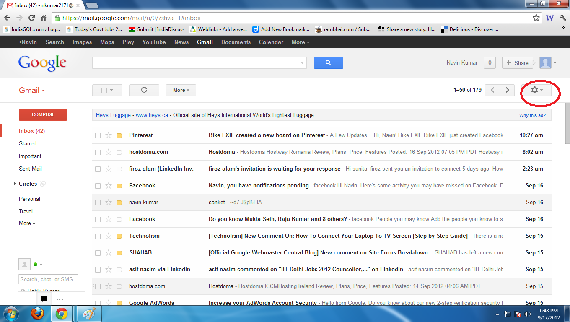
Task: Open Gmail from the top navigation bar
Action: pos(205,42)
